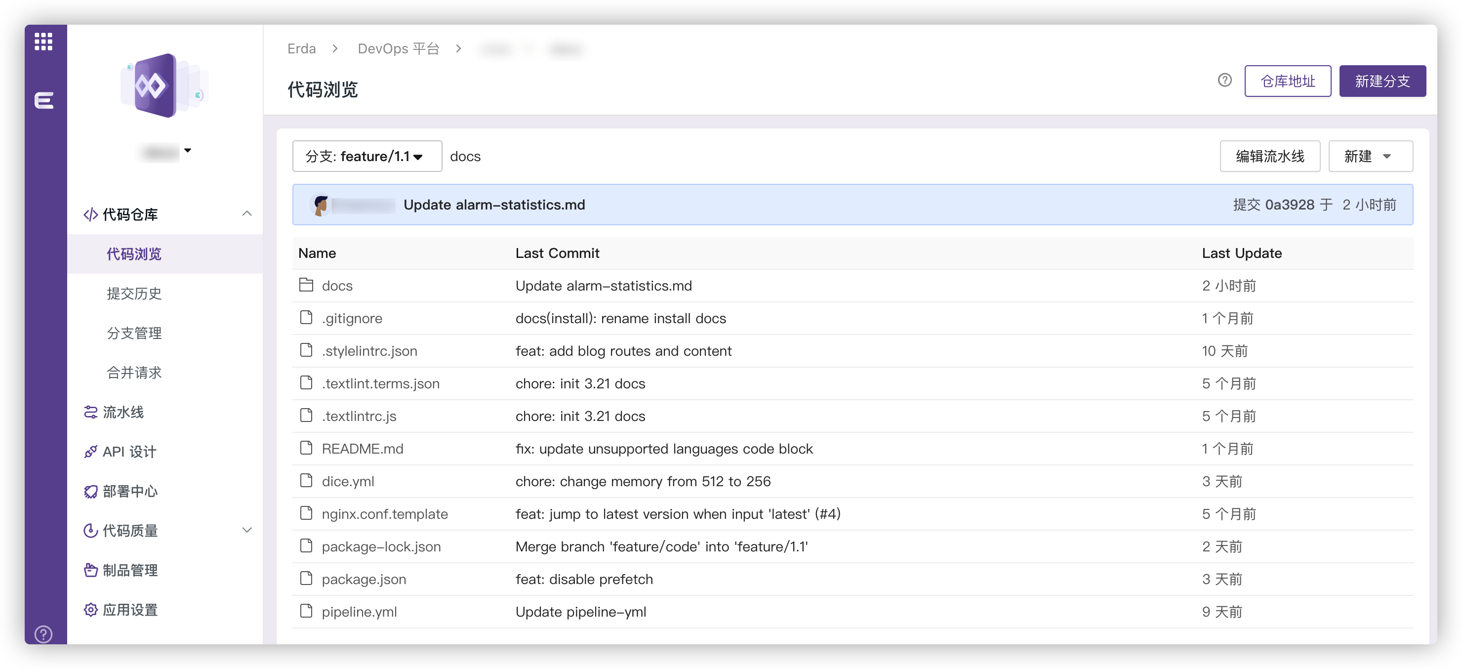
Task: Open the 新建 dropdown menu
Action: point(1370,156)
